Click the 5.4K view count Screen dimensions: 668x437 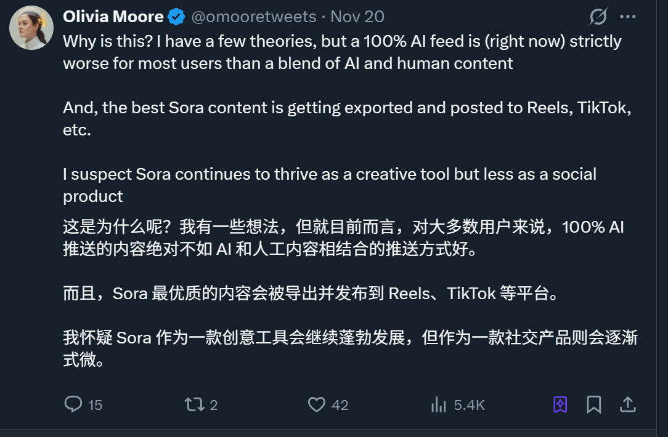(x=468, y=404)
